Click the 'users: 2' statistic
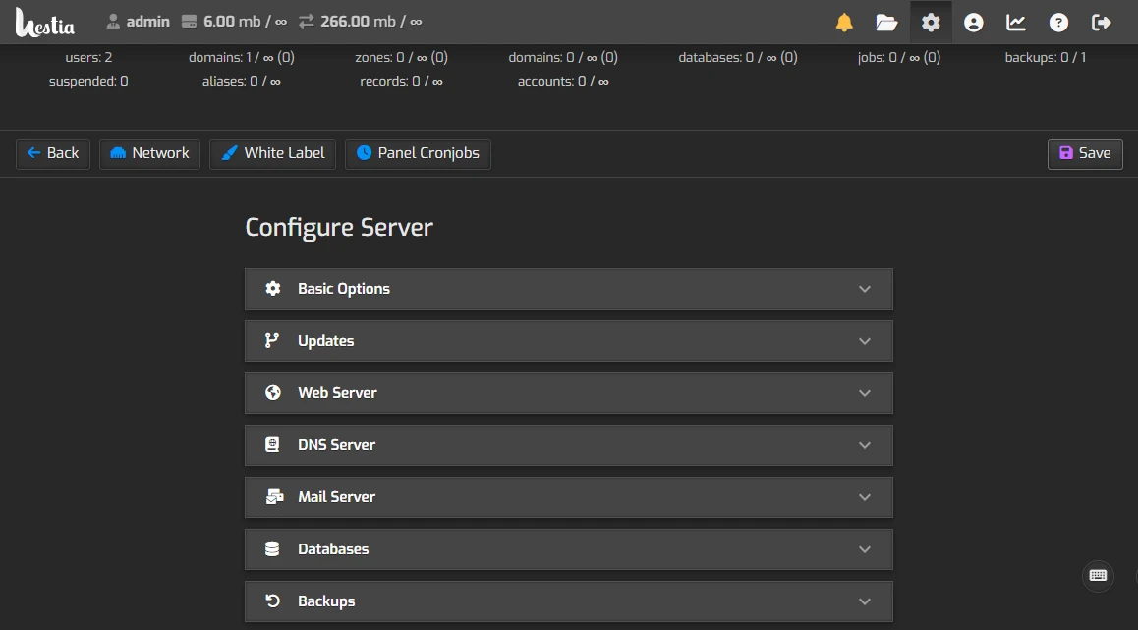The width and height of the screenshot is (1138, 630). [x=88, y=57]
